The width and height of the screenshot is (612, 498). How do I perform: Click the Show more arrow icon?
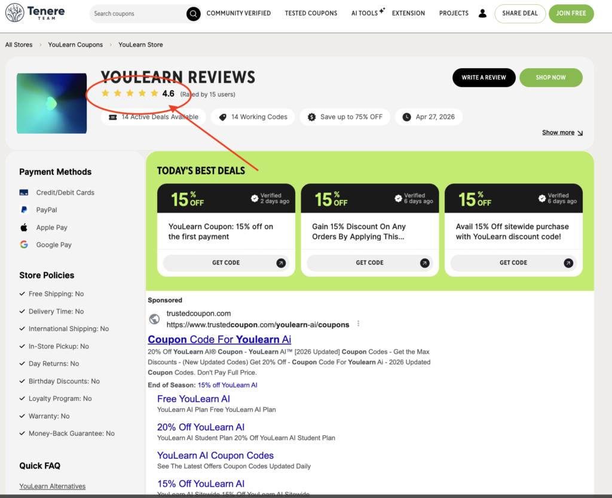(580, 133)
